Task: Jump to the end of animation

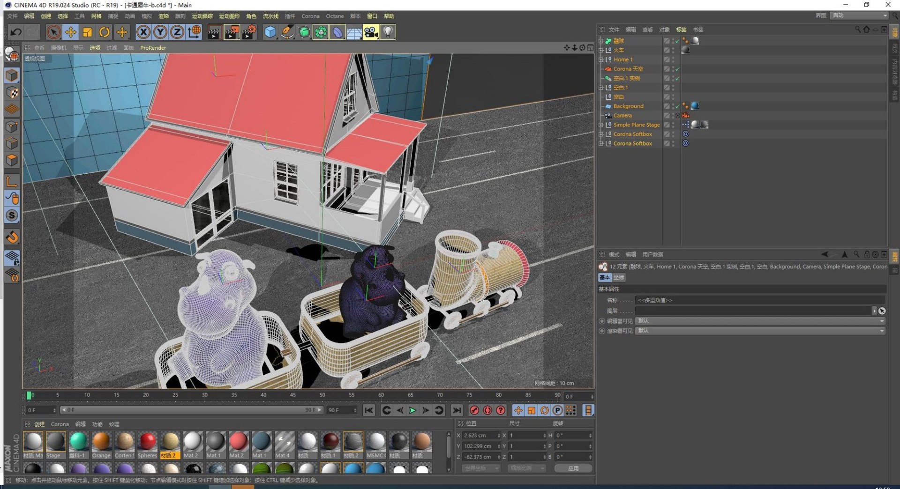Action: point(456,410)
